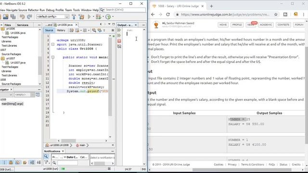Screen dimensions: 308x173
Task: Click the Output settings icon below stop button
Action: pyautogui.click(x=119, y=46)
